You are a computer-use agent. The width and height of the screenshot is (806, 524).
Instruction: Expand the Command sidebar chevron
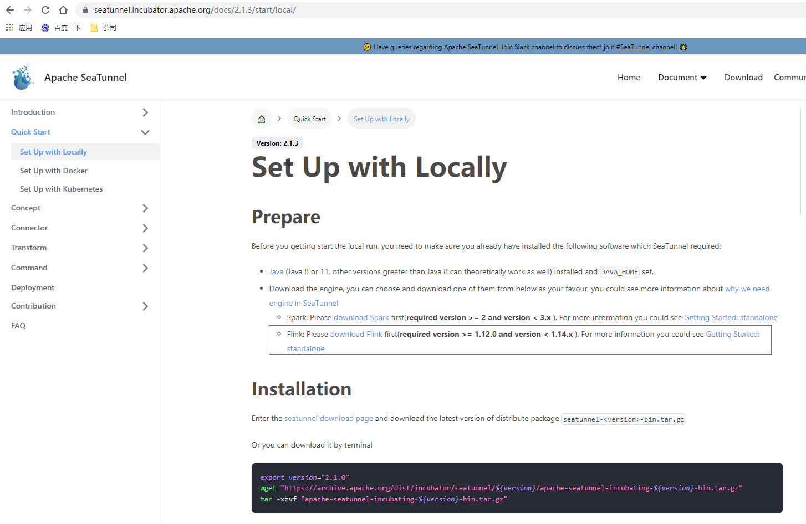(x=145, y=268)
